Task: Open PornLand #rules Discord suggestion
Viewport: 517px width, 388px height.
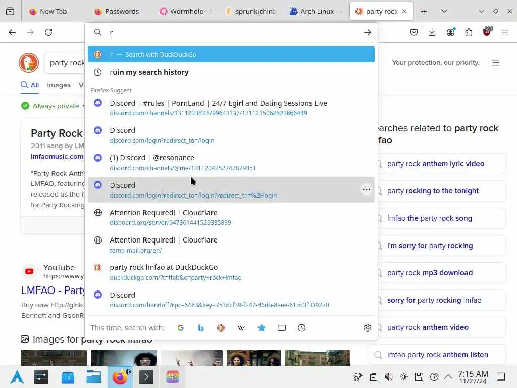Action: 231,108
